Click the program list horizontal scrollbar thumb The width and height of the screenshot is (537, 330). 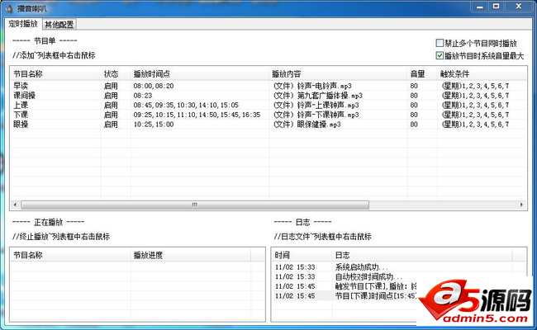click(195, 205)
